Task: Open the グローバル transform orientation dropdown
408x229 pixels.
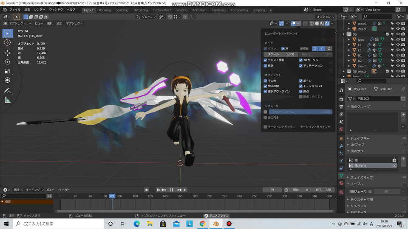Action: pyautogui.click(x=146, y=17)
